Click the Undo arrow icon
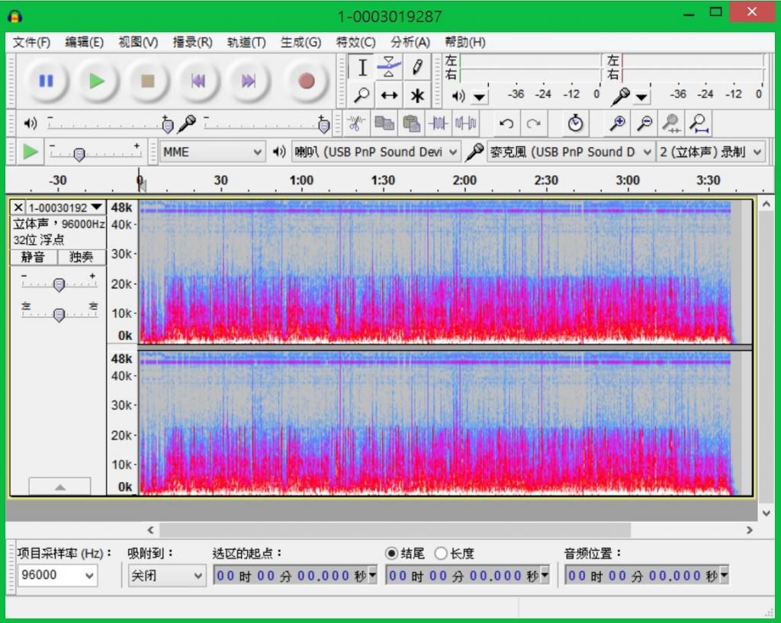This screenshot has width=781, height=623. point(506,123)
